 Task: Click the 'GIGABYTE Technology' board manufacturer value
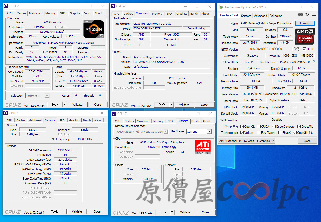point(162,147)
